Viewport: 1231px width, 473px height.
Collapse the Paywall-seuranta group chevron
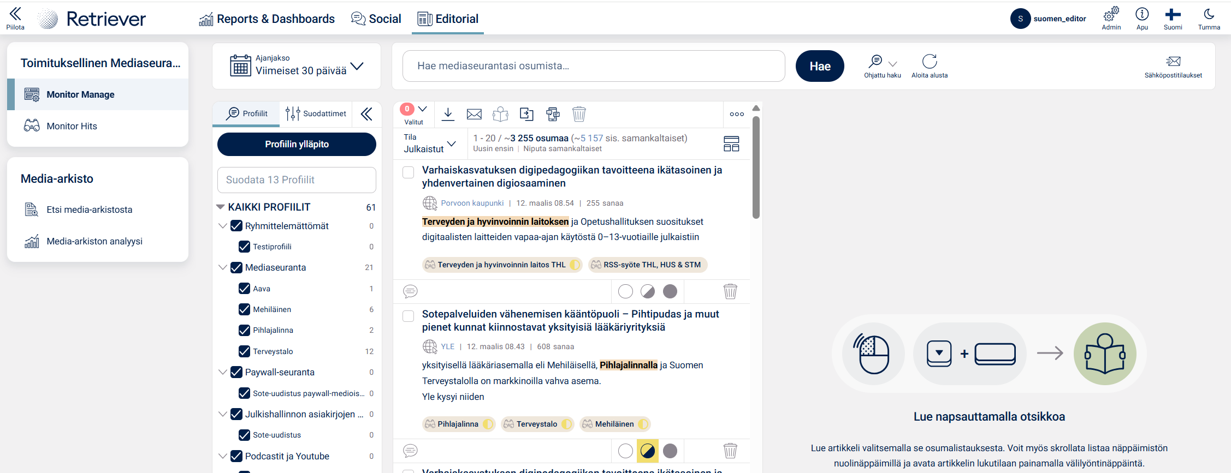pos(222,372)
